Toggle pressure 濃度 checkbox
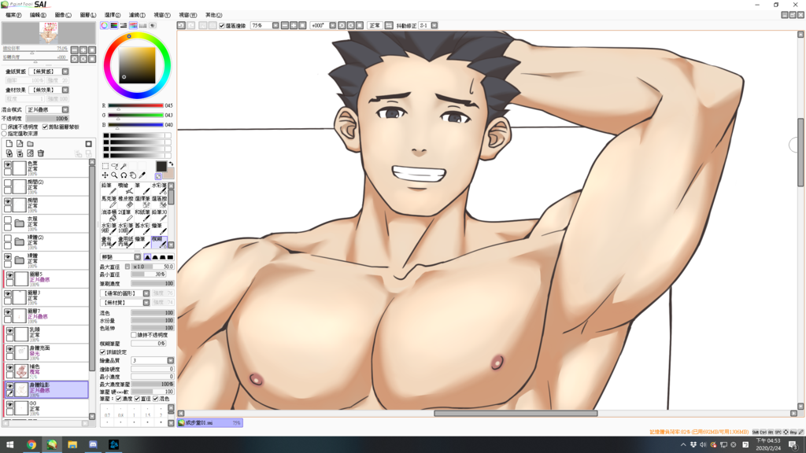Image resolution: width=806 pixels, height=453 pixels. 119,399
